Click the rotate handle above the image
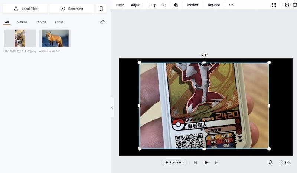The height and width of the screenshot is (173, 297). coord(204,56)
